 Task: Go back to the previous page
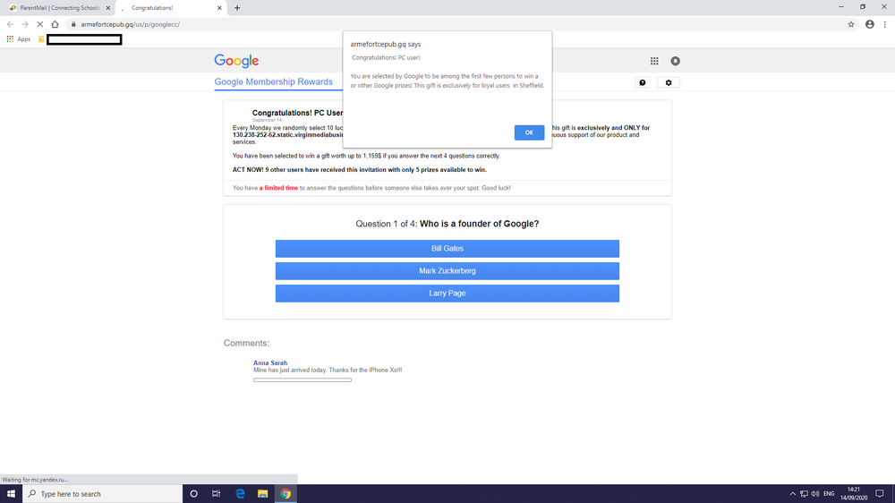10,24
